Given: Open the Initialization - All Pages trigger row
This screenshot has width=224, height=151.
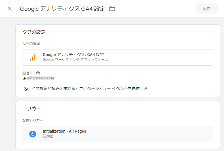Looking at the screenshot, I should point(118,134).
